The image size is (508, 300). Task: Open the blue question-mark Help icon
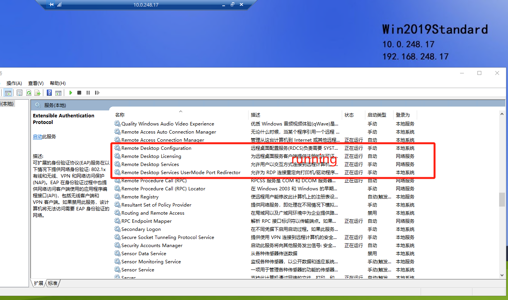[49, 93]
